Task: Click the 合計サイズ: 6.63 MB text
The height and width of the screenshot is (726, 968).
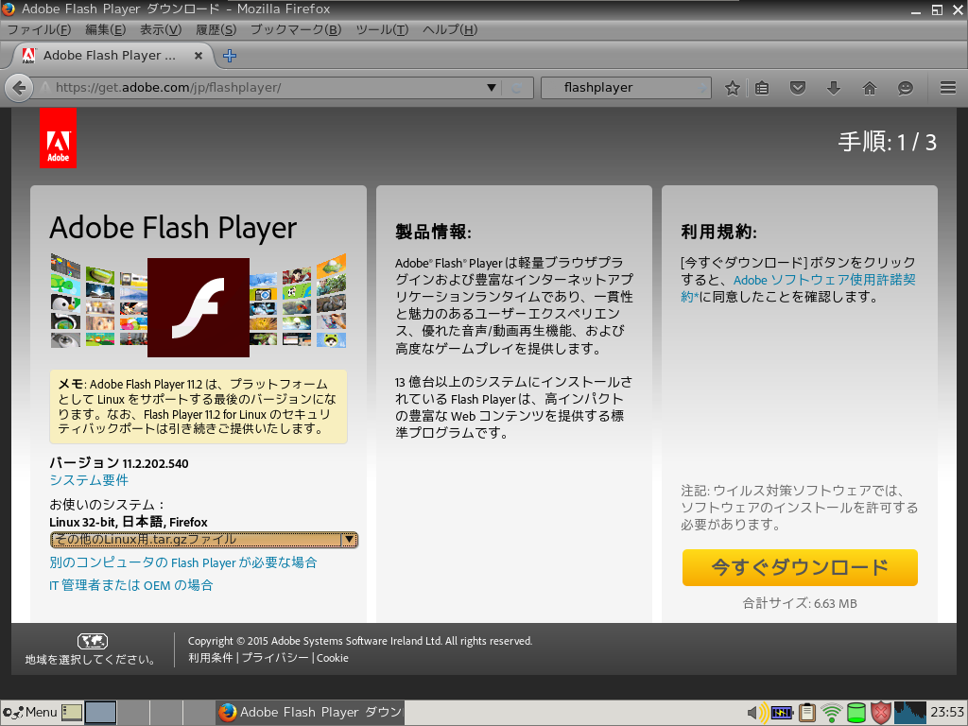Action: pyautogui.click(x=800, y=603)
